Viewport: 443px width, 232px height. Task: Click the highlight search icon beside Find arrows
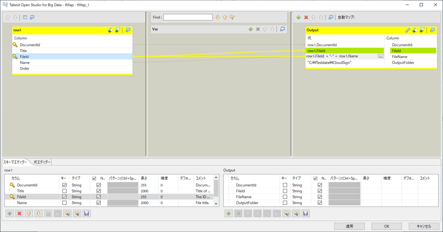click(x=232, y=17)
